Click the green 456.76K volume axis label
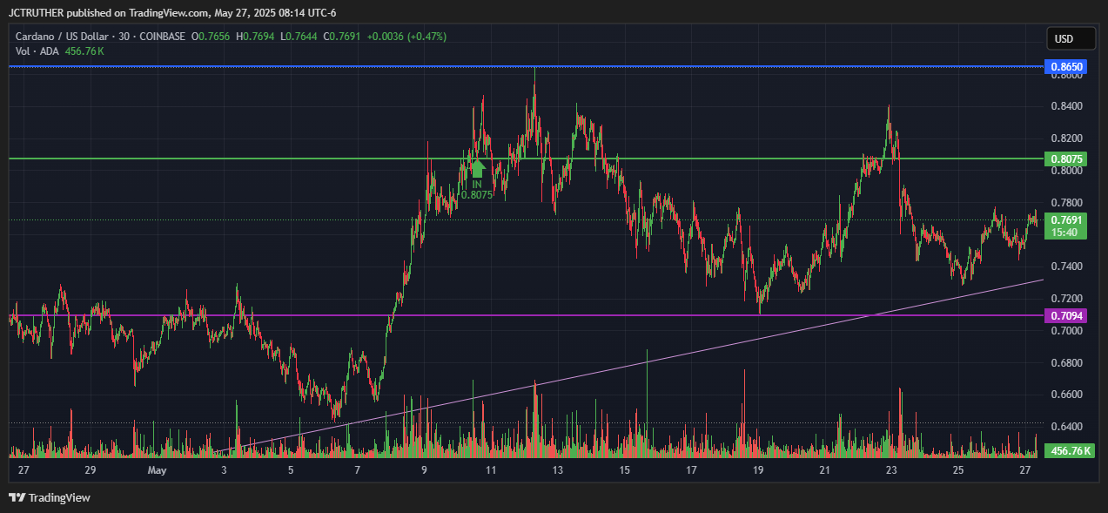Screen dimensions: 1108x513 [x=1069, y=451]
